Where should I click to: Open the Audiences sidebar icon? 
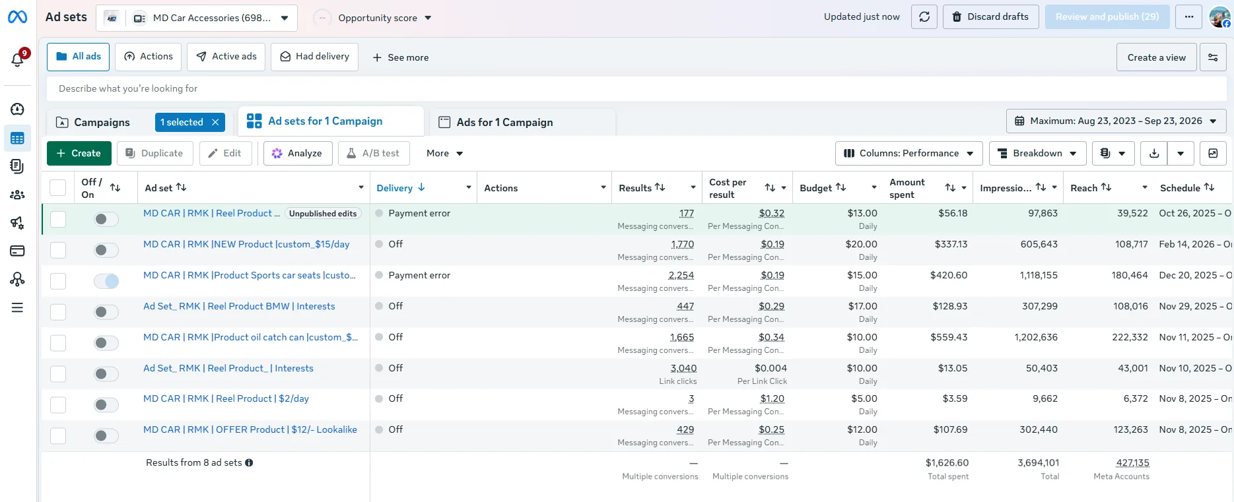pos(18,195)
